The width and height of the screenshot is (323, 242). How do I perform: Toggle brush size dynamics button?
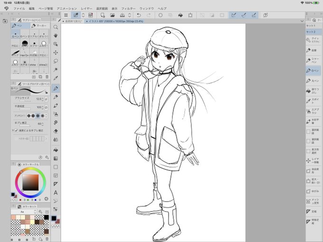click(47, 99)
